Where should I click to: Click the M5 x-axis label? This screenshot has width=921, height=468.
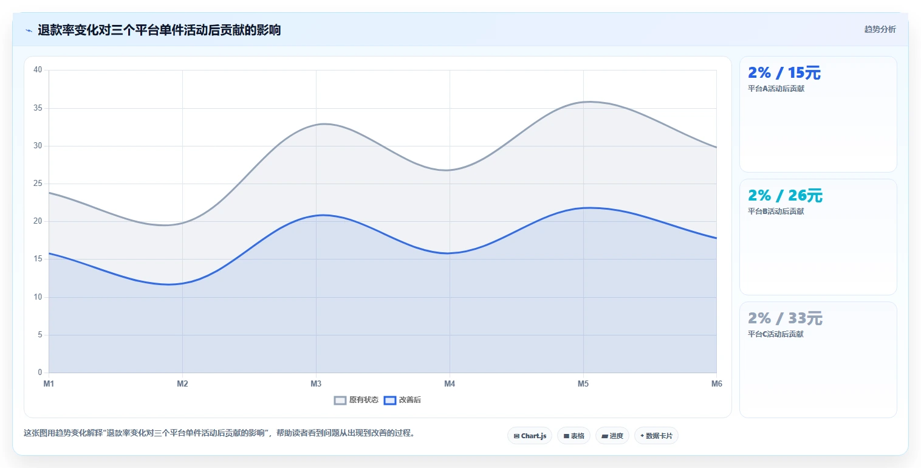(x=583, y=384)
